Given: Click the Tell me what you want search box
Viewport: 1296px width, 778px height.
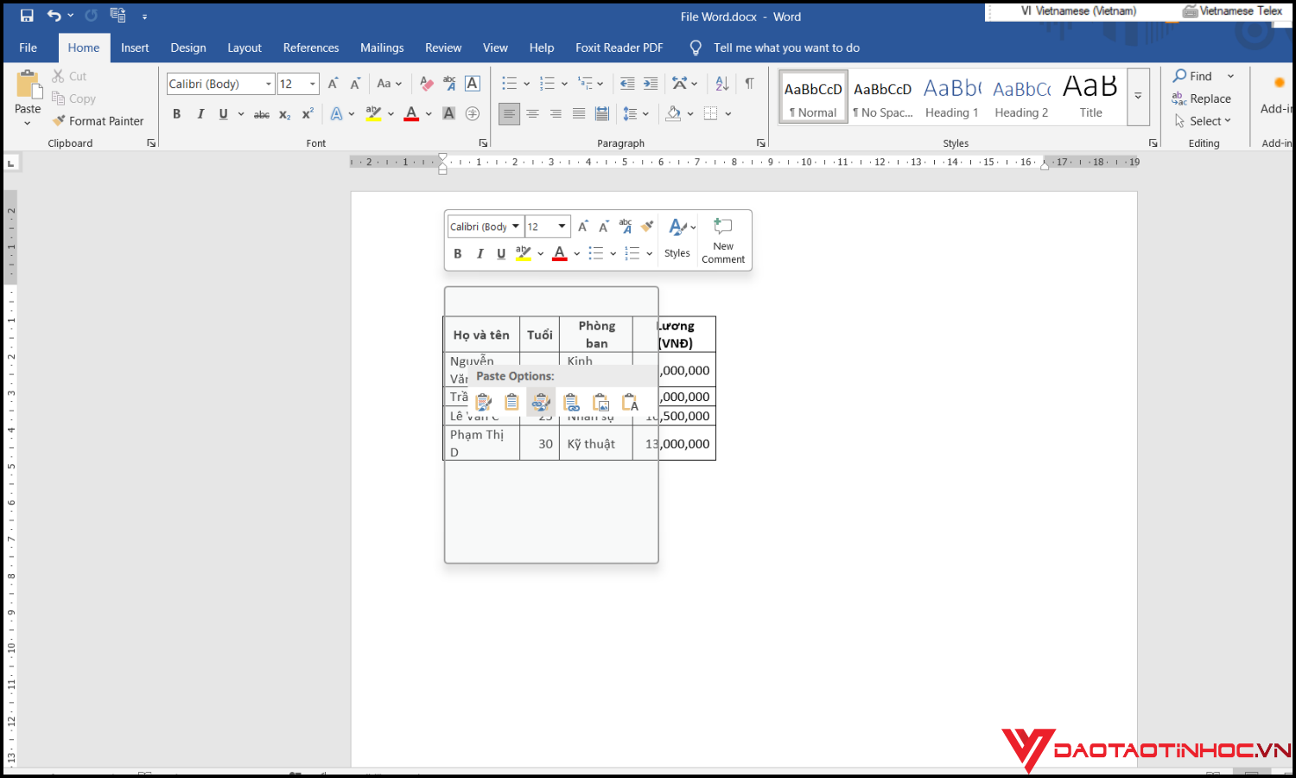Looking at the screenshot, I should click(x=786, y=48).
